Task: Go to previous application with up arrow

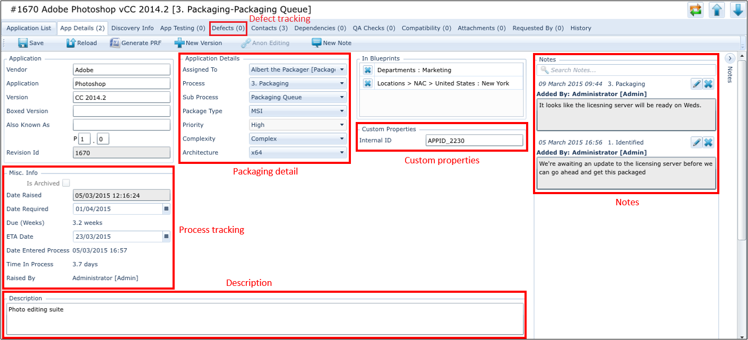Action: tap(716, 10)
